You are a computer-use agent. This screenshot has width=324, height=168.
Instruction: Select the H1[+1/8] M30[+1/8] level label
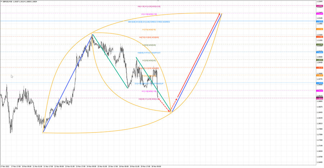(149, 14)
